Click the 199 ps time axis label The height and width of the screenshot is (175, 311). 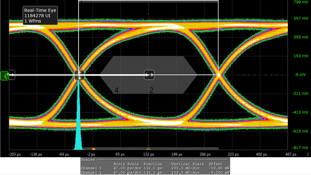click(177, 154)
